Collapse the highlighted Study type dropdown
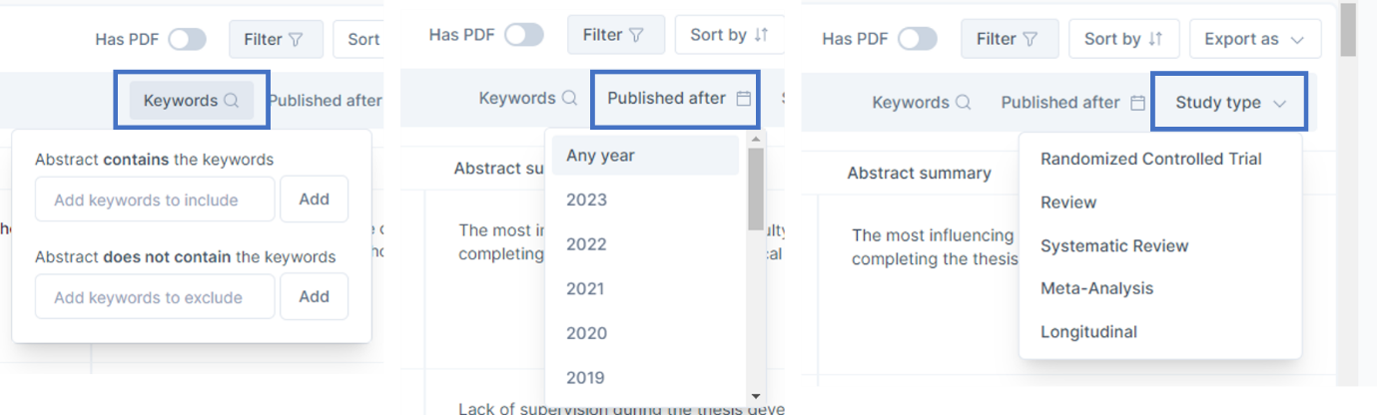 1230,103
